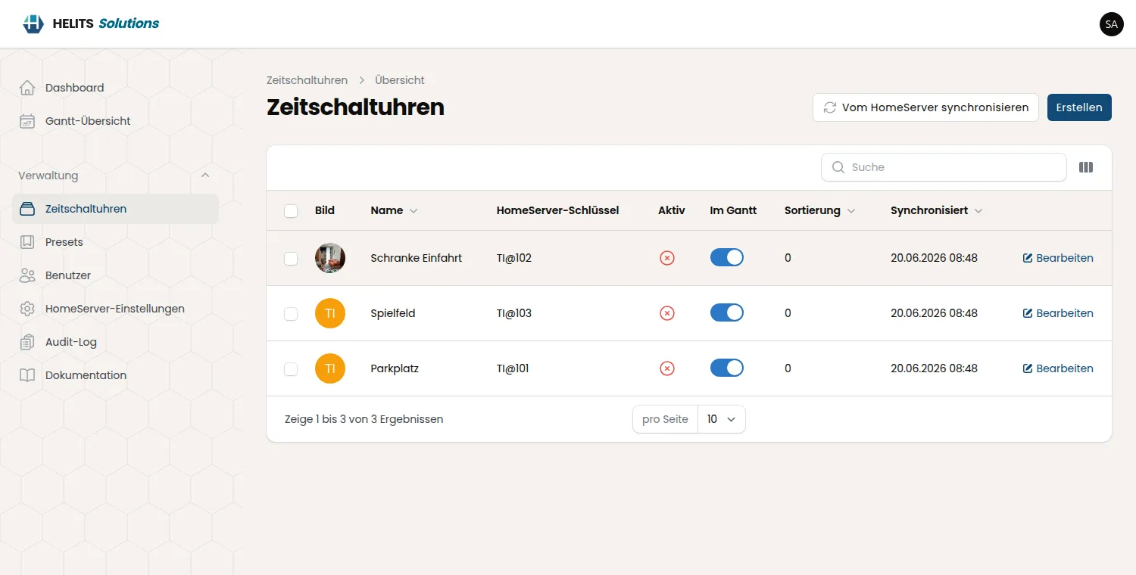Click the Erstellen button
Image resolution: width=1136 pixels, height=575 pixels.
[1079, 107]
